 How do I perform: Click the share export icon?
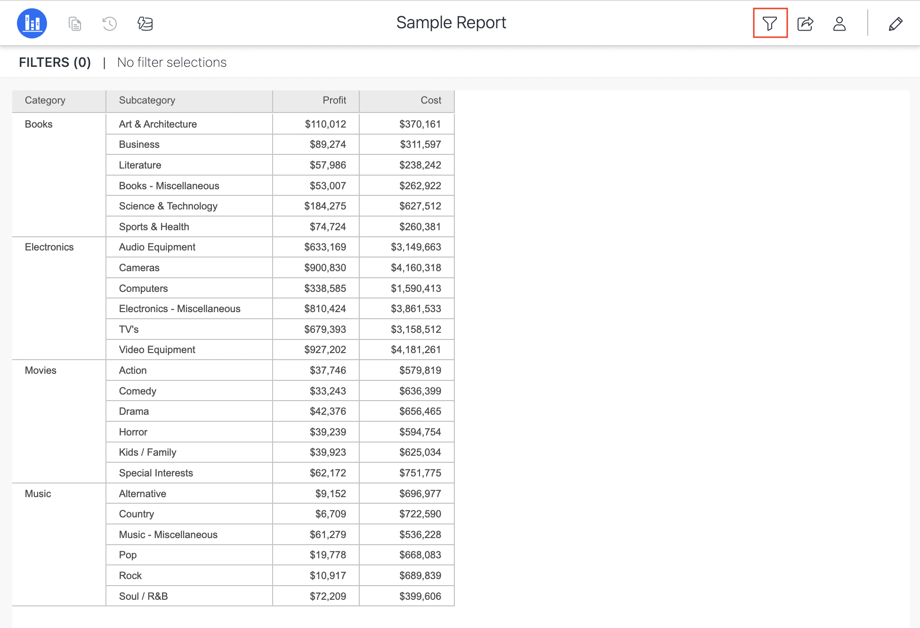(x=805, y=23)
